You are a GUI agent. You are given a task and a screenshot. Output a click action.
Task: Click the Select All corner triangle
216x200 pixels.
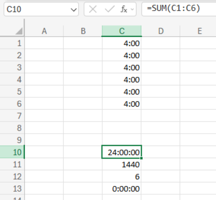point(19,31)
